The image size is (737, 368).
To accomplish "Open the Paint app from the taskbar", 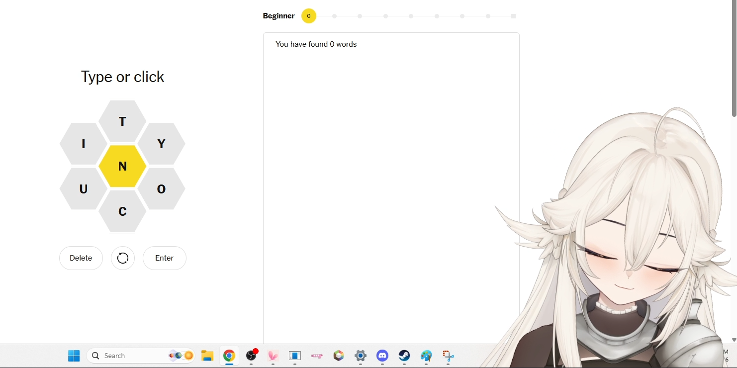I will [426, 356].
